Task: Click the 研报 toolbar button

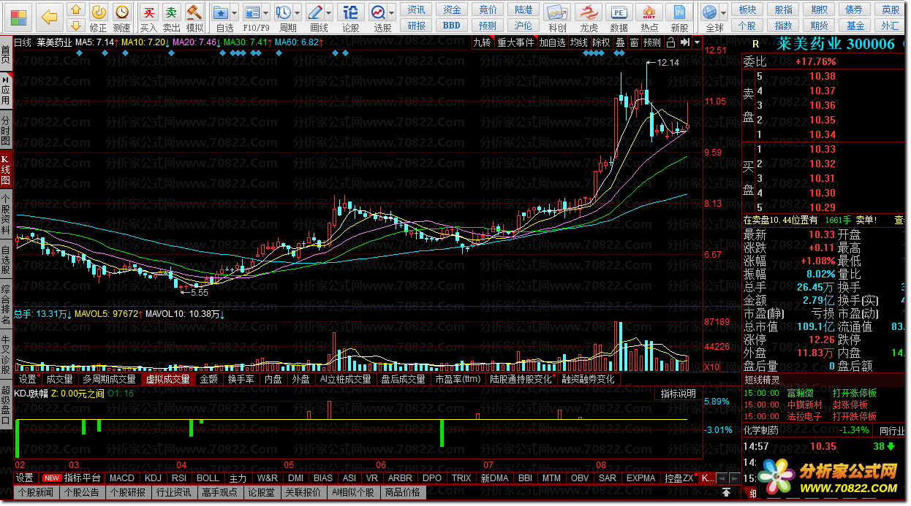Action: pos(417,26)
